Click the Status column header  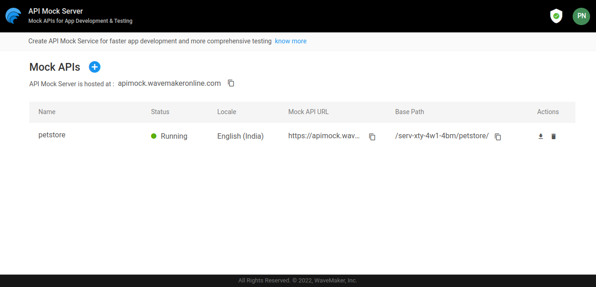tap(160, 112)
